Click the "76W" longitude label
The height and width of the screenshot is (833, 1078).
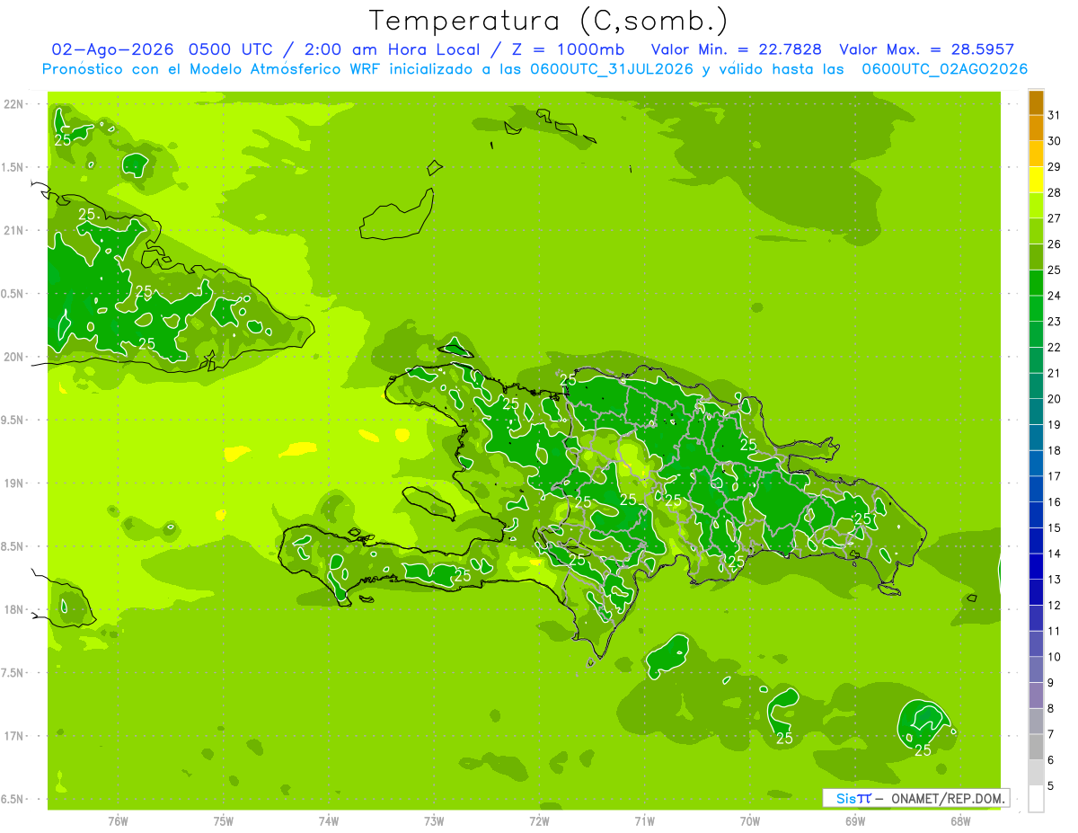coord(118,821)
